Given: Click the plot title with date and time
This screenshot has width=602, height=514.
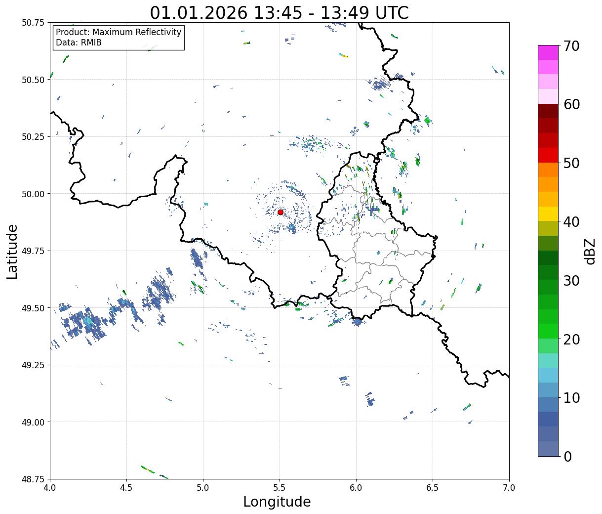Looking at the screenshot, I should coord(280,12).
